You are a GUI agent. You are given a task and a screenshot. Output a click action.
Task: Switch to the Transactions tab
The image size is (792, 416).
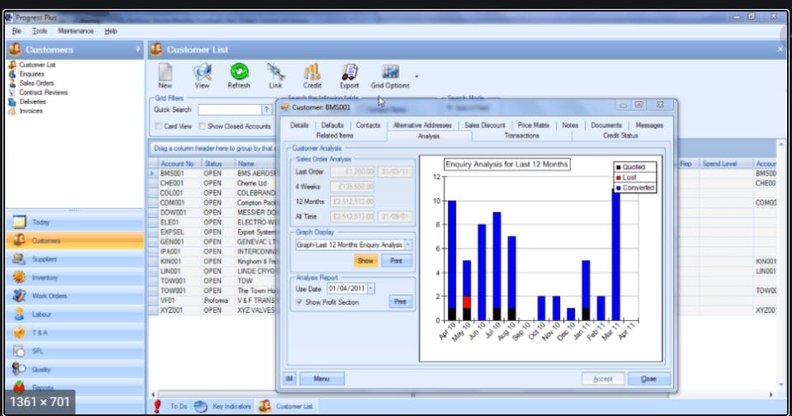coord(521,135)
